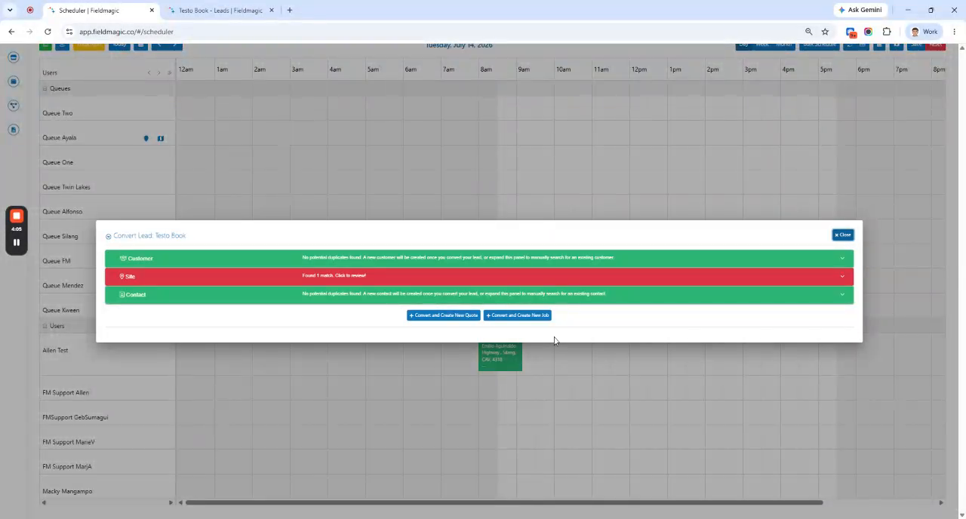The image size is (966, 519).
Task: Reload the Fieldmagic page
Action: pos(48,32)
